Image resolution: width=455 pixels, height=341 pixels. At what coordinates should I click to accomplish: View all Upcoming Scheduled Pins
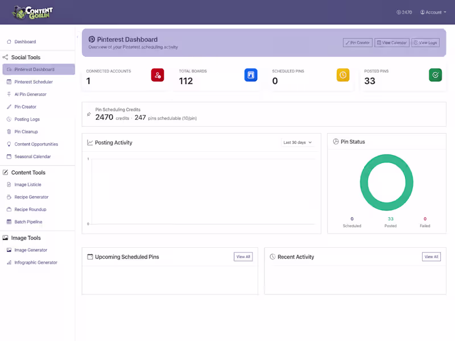coord(243,257)
